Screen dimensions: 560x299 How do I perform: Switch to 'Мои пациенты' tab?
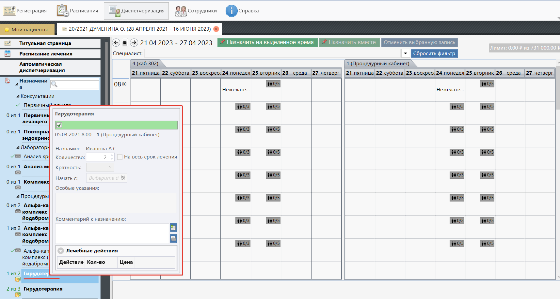click(x=26, y=29)
